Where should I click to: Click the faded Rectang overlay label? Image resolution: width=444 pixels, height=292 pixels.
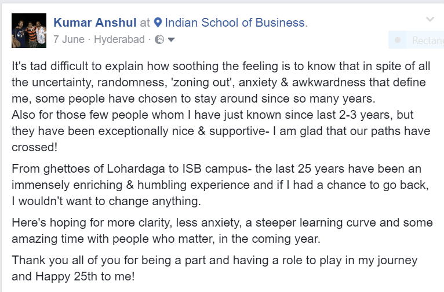tap(427, 40)
